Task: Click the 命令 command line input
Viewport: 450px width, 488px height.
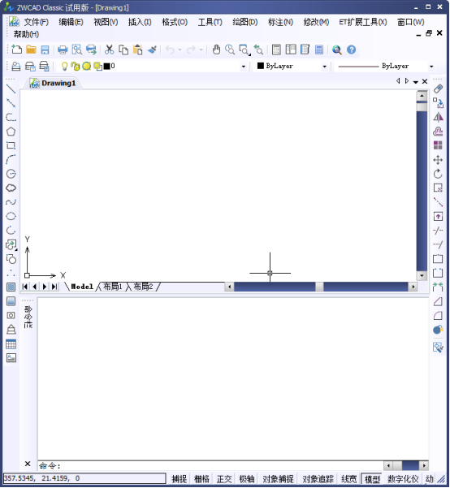Action: click(210, 465)
